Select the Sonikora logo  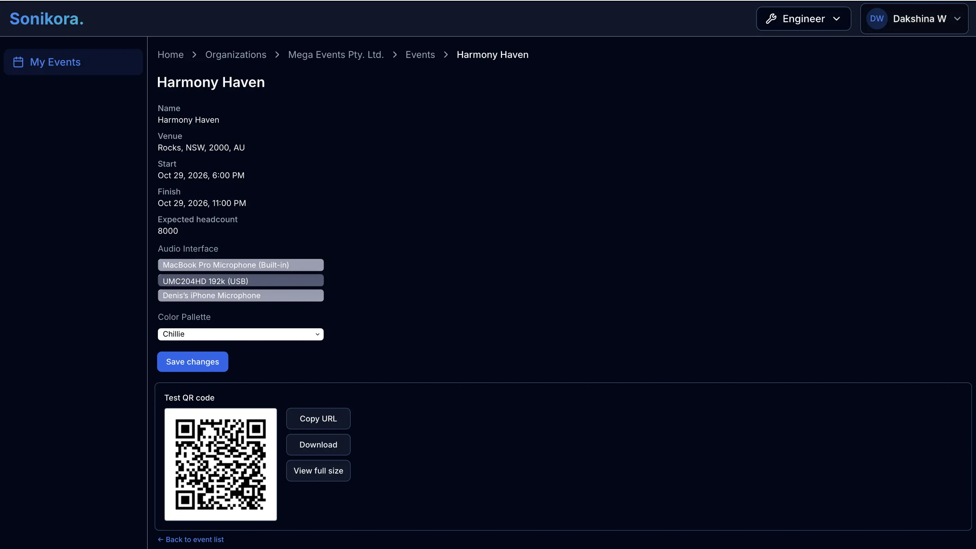pyautogui.click(x=46, y=18)
